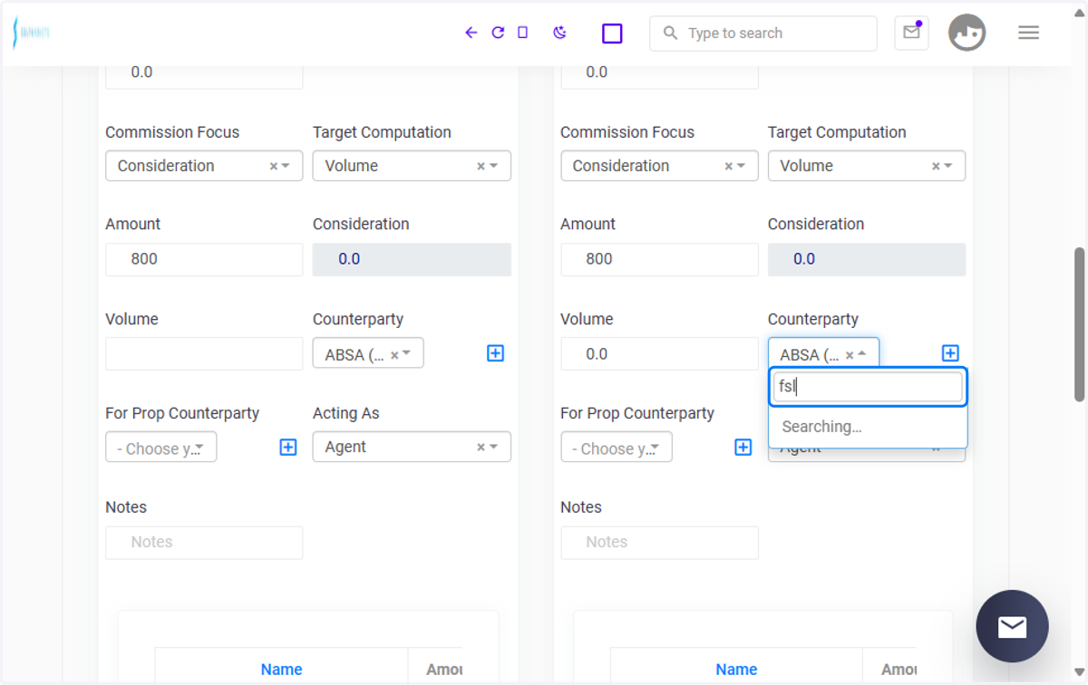This screenshot has height=685, width=1088.
Task: Click left form Amount field with 800
Action: coord(204,259)
